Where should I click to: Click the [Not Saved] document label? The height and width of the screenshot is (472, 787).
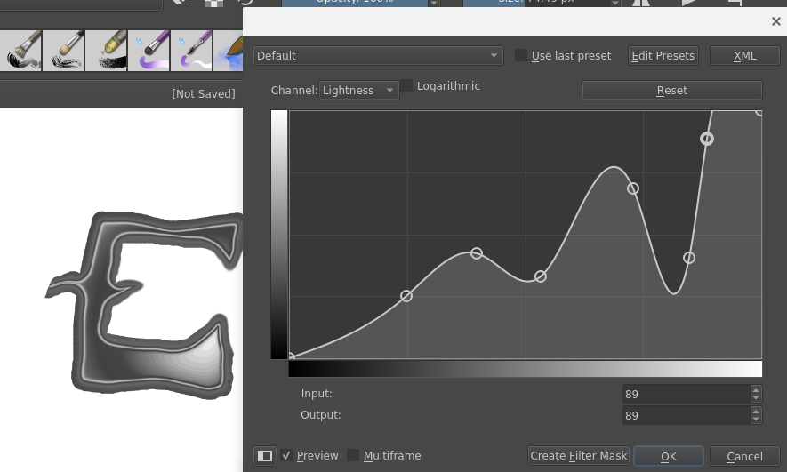point(204,94)
